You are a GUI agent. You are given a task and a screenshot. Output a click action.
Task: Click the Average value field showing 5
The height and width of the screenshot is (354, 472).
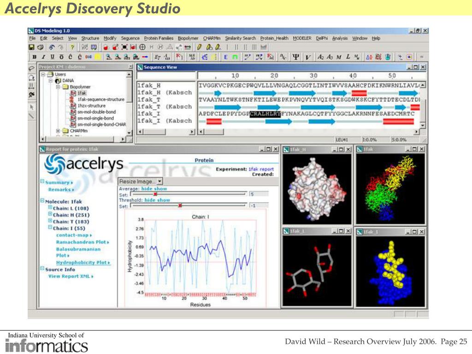(x=259, y=194)
